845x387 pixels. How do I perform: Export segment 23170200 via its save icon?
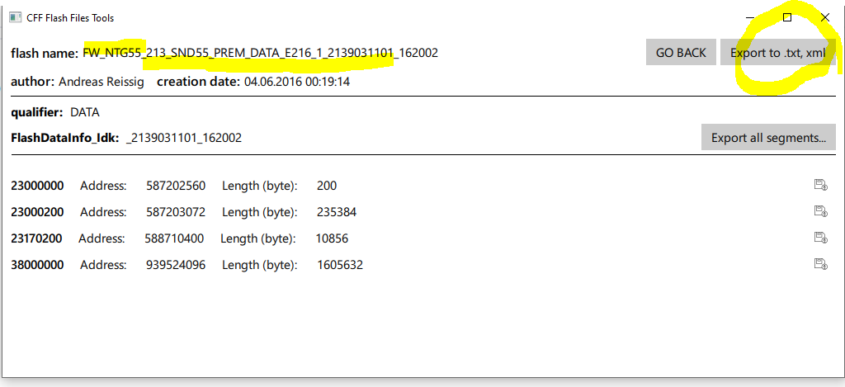(x=820, y=238)
